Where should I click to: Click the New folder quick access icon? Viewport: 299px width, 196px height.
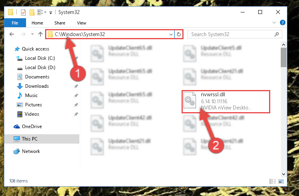pos(32,12)
